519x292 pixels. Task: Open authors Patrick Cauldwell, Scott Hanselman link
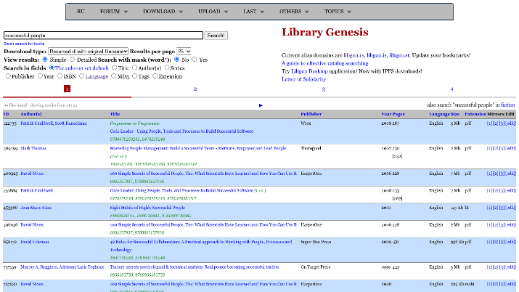pos(54,123)
